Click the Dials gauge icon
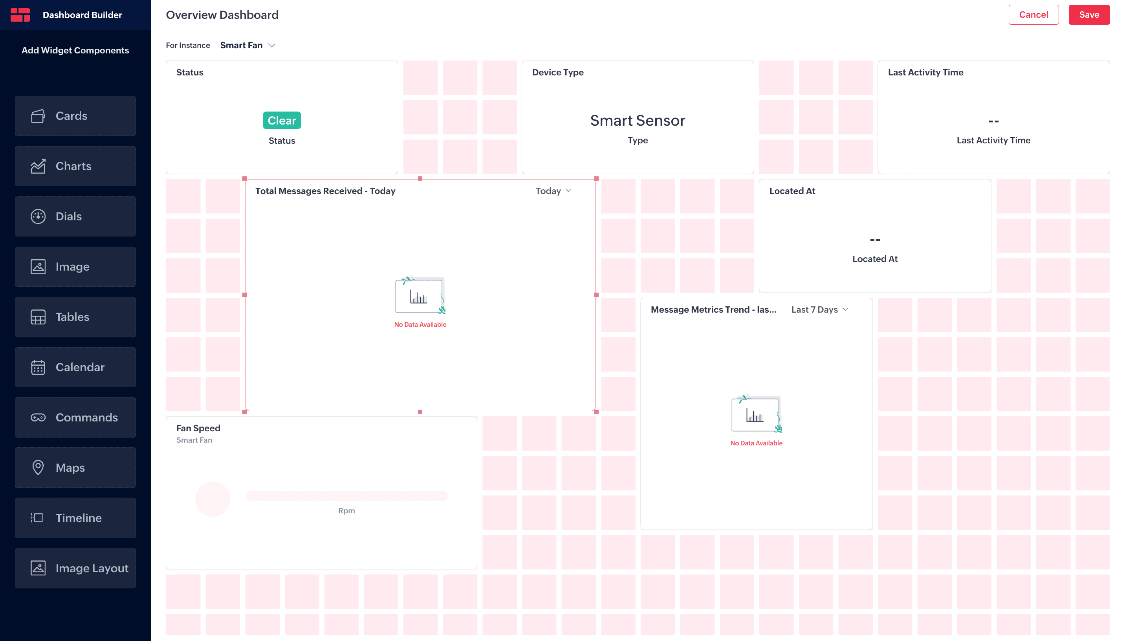1125x641 pixels. click(38, 216)
